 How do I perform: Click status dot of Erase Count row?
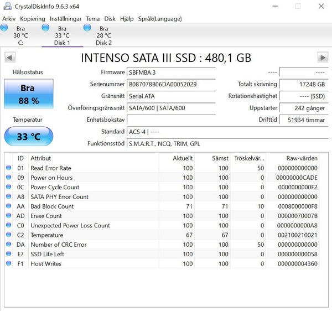(x=9, y=215)
